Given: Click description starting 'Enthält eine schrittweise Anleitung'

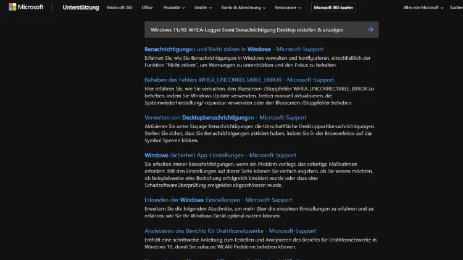Looking at the screenshot, I should click(261, 243).
